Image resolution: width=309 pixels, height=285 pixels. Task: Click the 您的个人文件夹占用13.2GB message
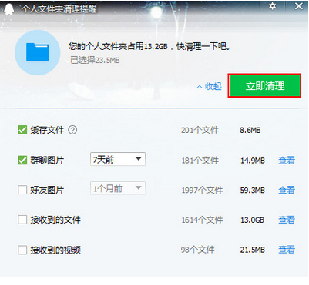(x=149, y=46)
